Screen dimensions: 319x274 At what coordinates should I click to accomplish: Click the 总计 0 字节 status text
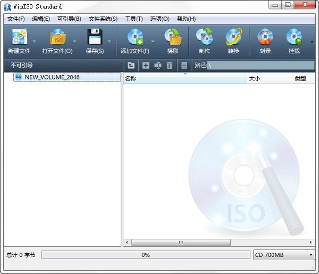pos(21,255)
